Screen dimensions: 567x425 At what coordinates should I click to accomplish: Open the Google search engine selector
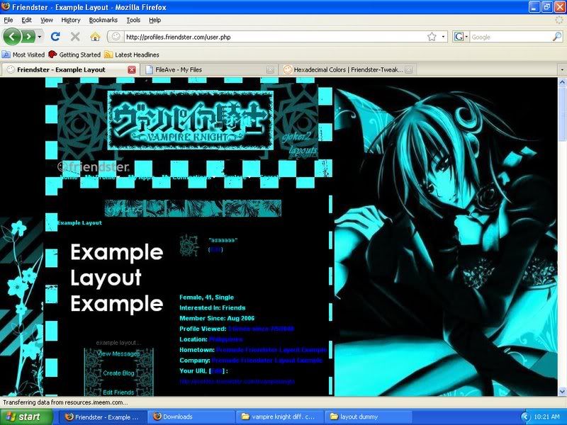pyautogui.click(x=461, y=36)
